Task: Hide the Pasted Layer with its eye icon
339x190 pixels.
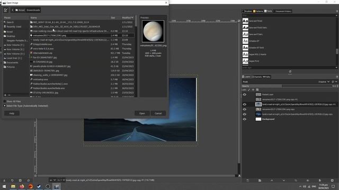Action: (x=245, y=94)
